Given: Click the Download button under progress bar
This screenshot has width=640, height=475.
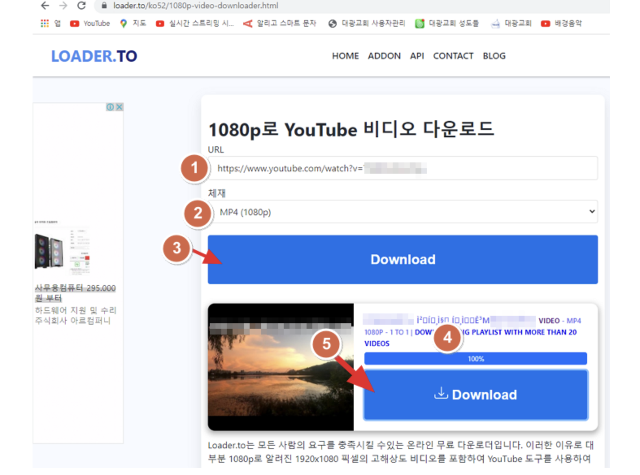Looking at the screenshot, I should pos(476,395).
